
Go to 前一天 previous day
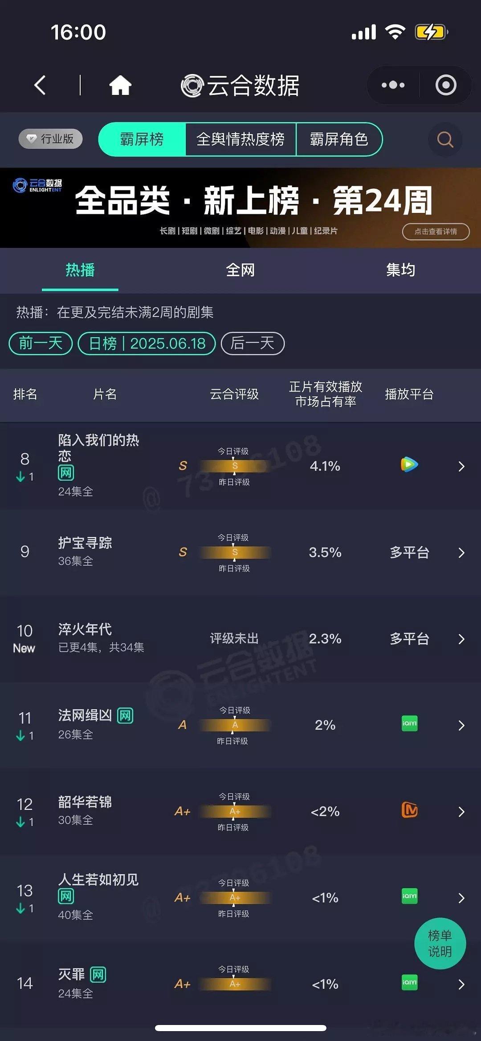tap(41, 343)
